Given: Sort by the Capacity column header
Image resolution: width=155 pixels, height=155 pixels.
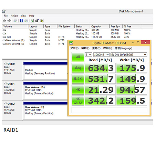Looking at the screenshot, I should click(x=100, y=26).
